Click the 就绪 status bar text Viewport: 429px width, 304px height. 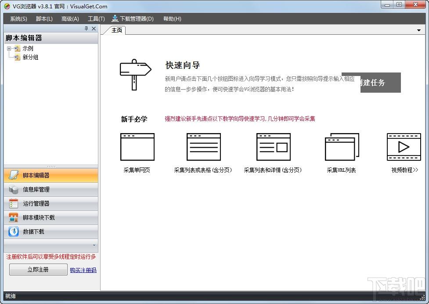pos(11,296)
